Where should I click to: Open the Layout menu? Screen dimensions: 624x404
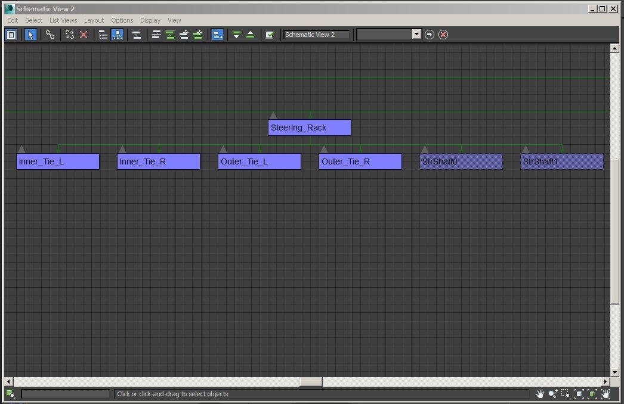(x=94, y=20)
